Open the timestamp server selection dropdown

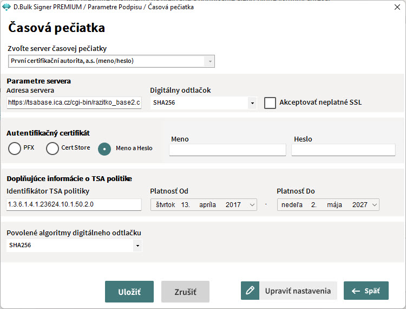click(x=209, y=61)
